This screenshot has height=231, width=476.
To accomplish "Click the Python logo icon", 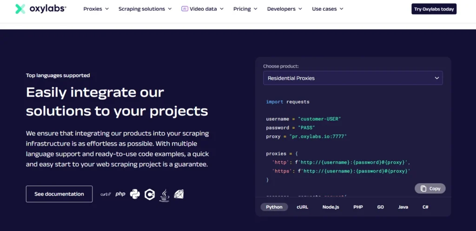I will (135, 194).
